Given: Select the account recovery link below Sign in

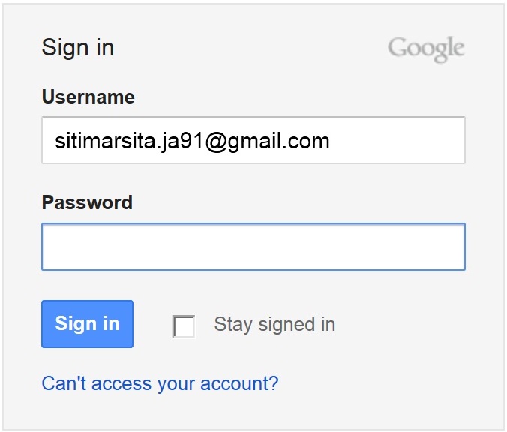Looking at the screenshot, I should (x=160, y=383).
